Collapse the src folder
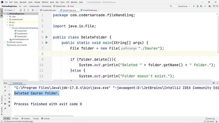 coord(8,25)
